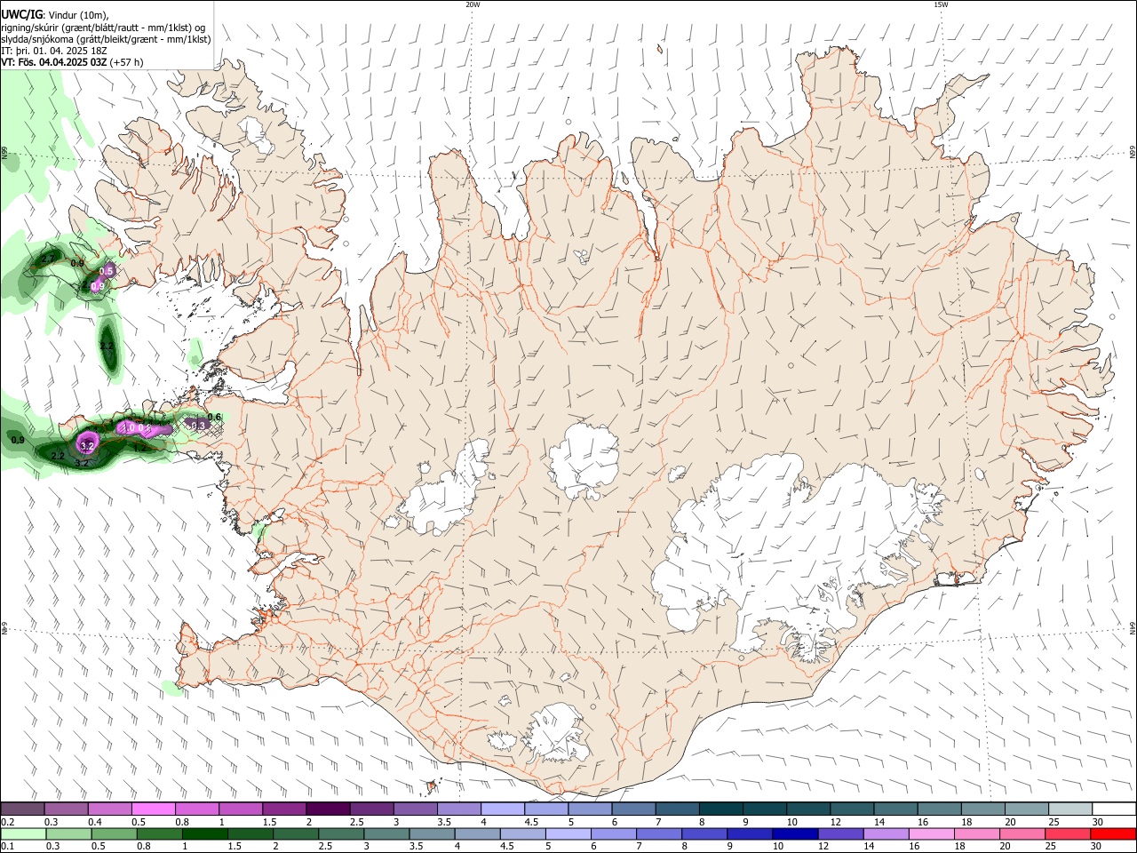This screenshot has width=1137, height=853.
Task: Click the 1.2 rain value on the map
Action: pyautogui.click(x=139, y=449)
